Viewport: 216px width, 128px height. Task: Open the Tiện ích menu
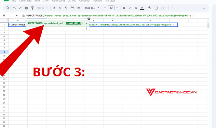coord(97,1)
